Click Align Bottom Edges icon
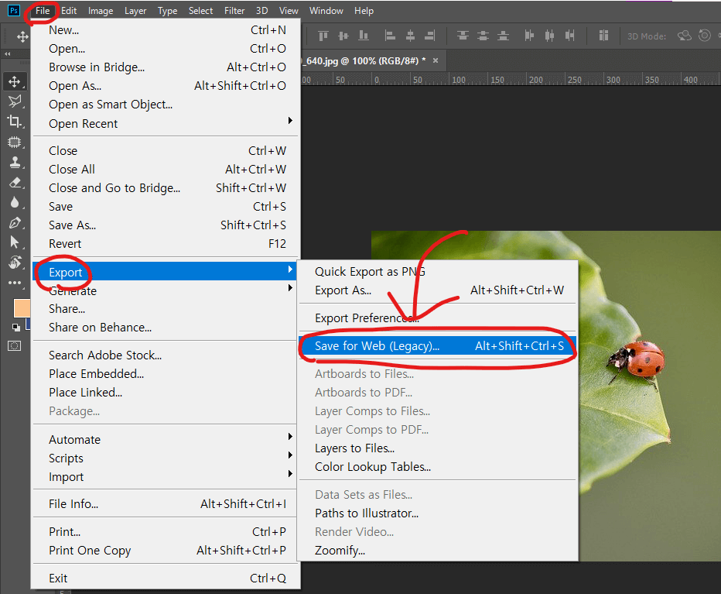Viewport: 721px width, 594px height. [x=364, y=36]
